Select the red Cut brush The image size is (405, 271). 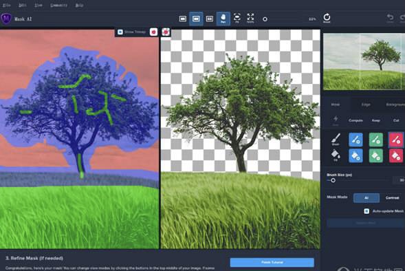pyautogui.click(x=395, y=140)
